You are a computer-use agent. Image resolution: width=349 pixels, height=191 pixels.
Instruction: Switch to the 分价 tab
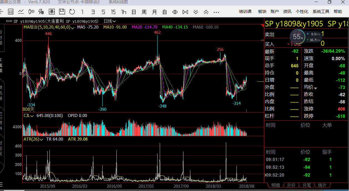[x=291, y=185]
